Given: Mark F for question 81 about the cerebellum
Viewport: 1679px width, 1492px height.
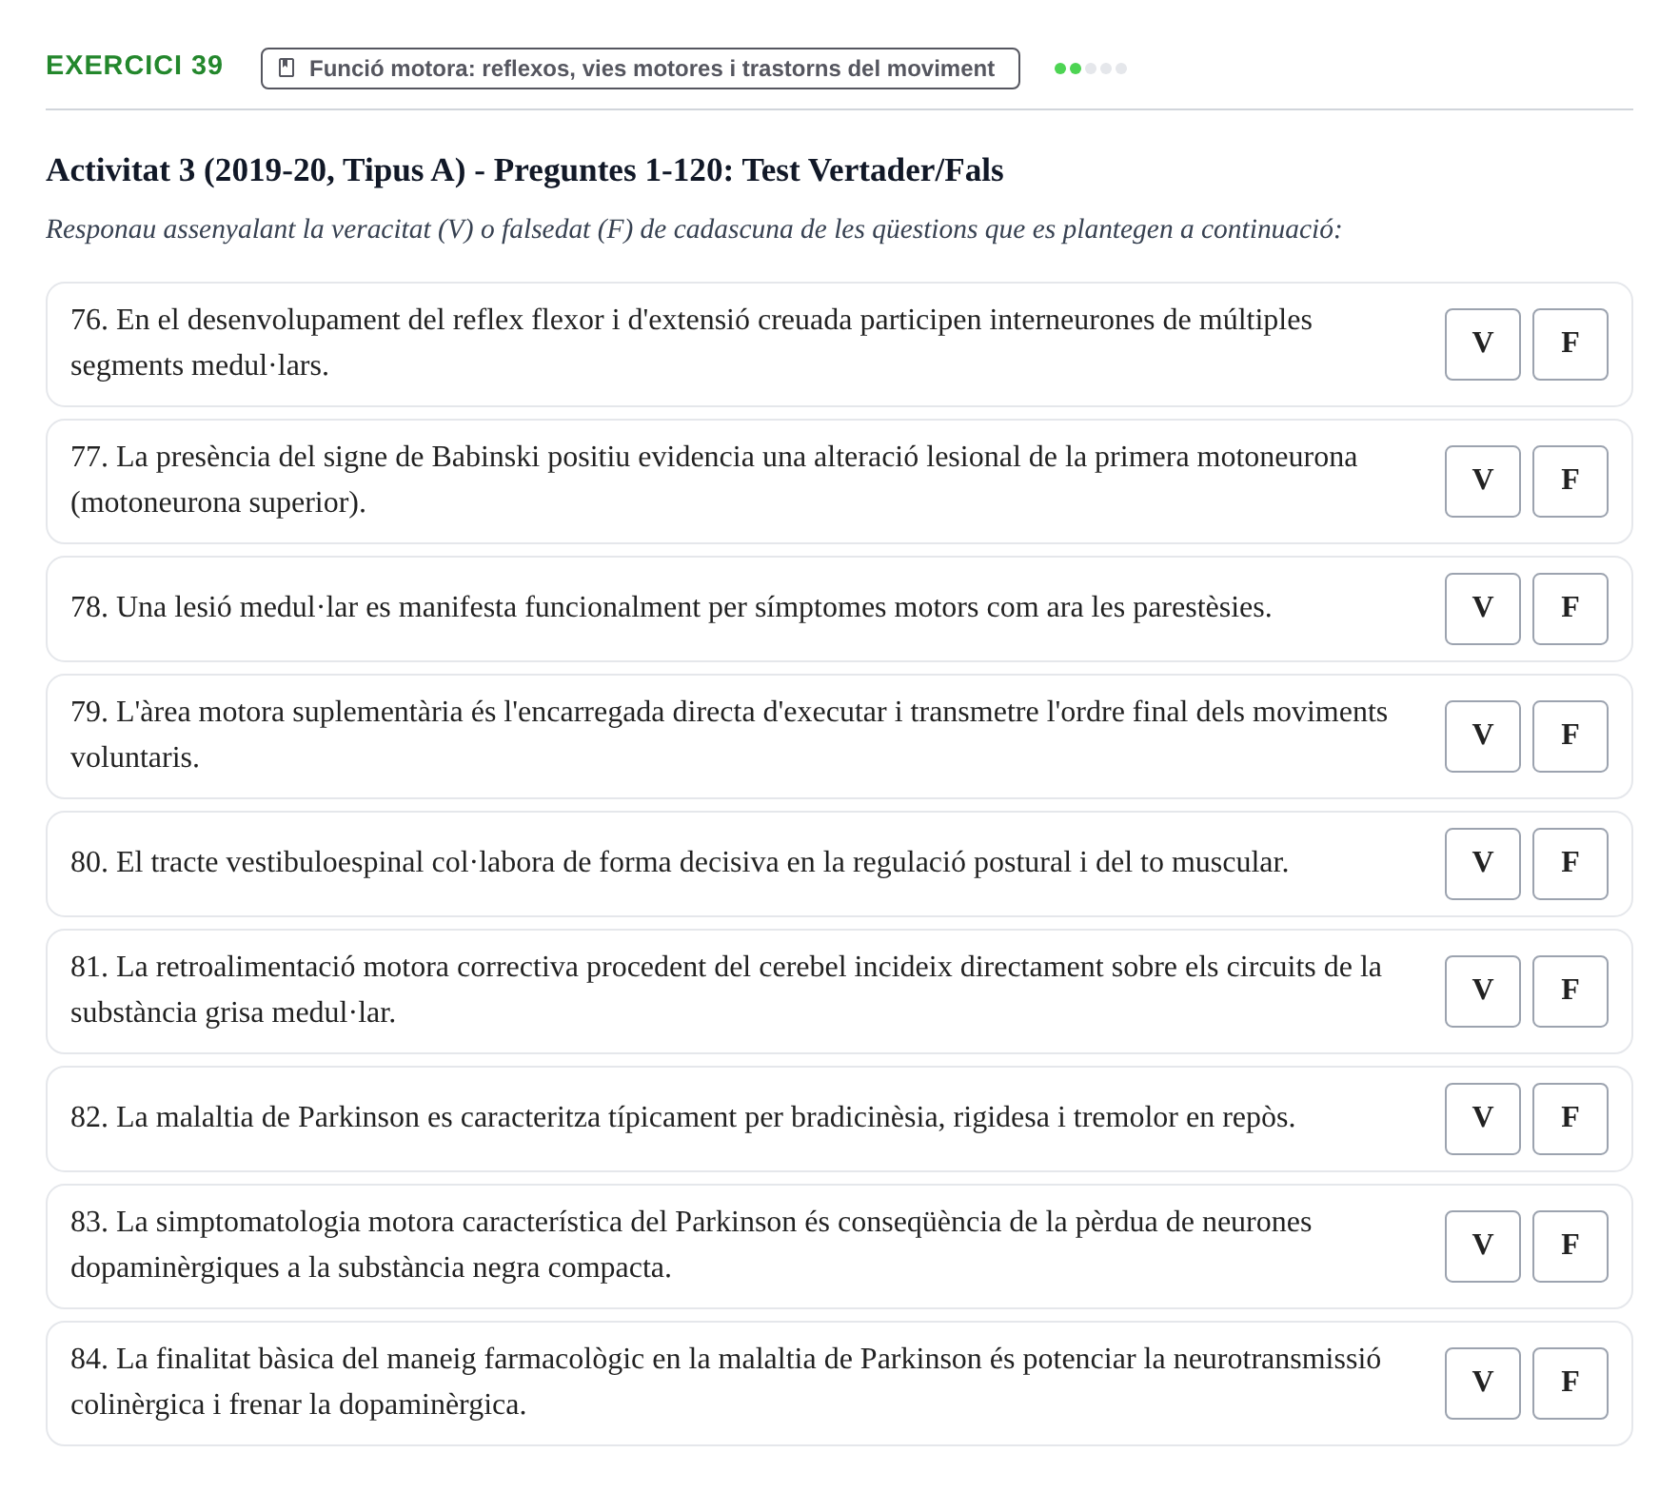Looking at the screenshot, I should click(x=1570, y=991).
